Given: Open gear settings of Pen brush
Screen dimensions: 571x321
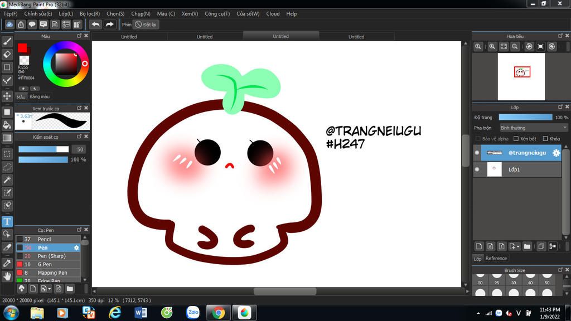Looking at the screenshot, I should click(76, 247).
